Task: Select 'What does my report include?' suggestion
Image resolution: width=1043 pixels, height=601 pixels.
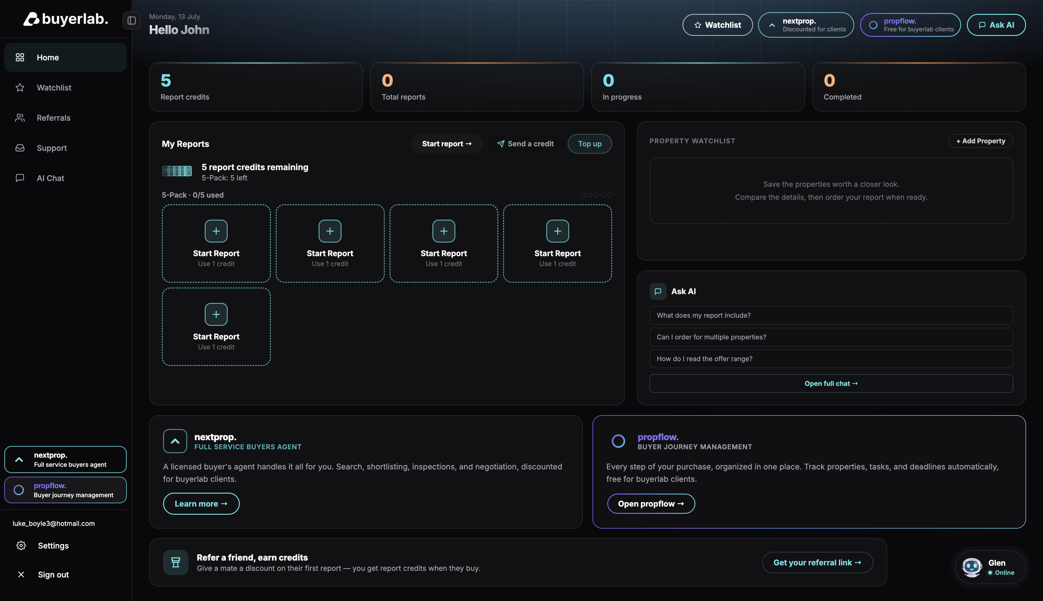Action: (831, 315)
